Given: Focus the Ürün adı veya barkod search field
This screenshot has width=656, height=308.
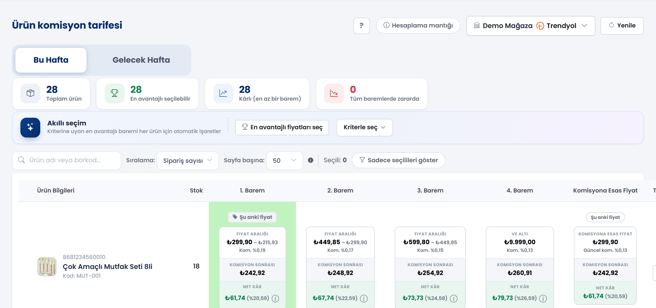Looking at the screenshot, I should tap(67, 160).
